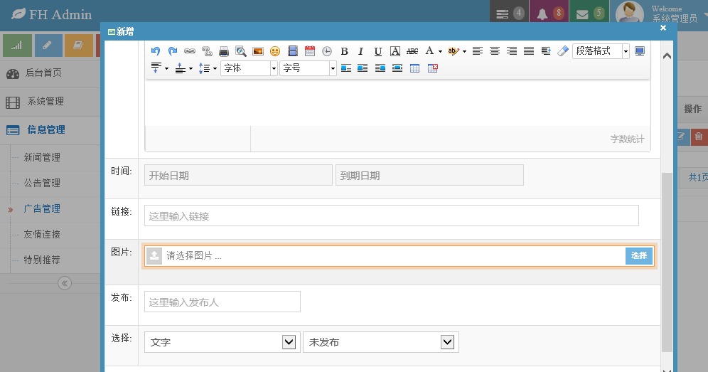Toggle underline formatting
This screenshot has height=372, width=708.
point(378,51)
